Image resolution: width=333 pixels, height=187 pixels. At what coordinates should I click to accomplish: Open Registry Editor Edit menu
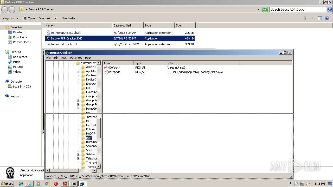pyautogui.click(x=56, y=58)
